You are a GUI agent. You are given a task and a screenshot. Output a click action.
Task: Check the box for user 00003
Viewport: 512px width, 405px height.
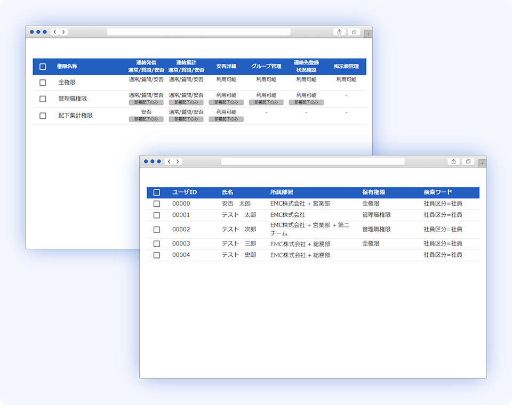[157, 244]
